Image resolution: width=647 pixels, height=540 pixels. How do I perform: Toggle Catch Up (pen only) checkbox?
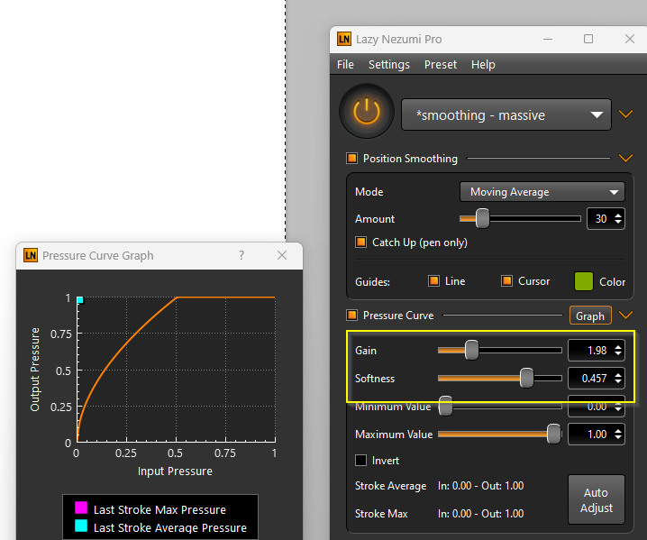(x=360, y=242)
